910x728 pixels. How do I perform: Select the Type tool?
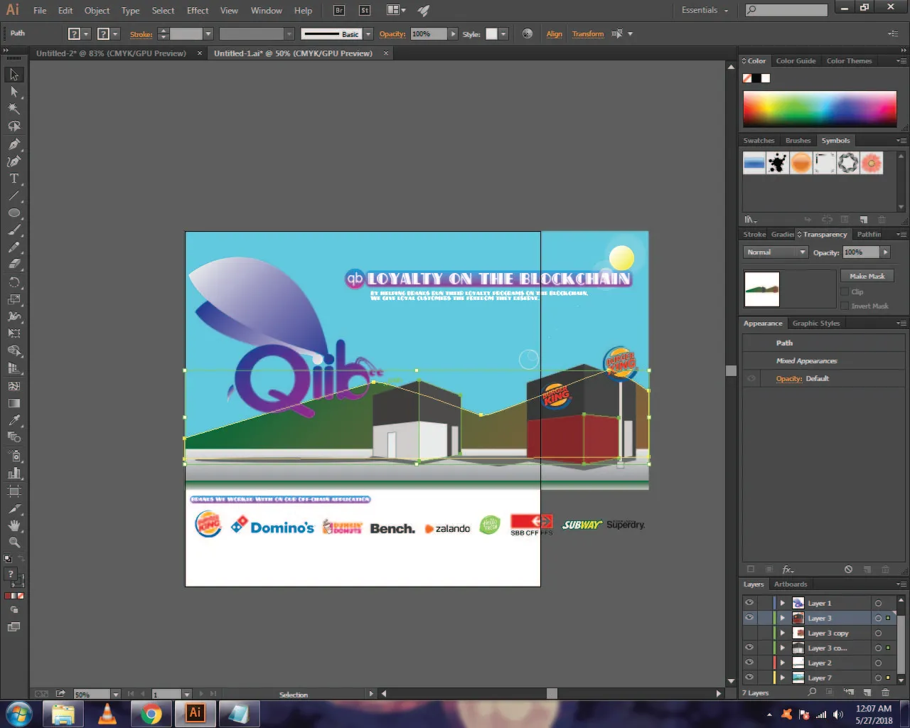click(14, 178)
